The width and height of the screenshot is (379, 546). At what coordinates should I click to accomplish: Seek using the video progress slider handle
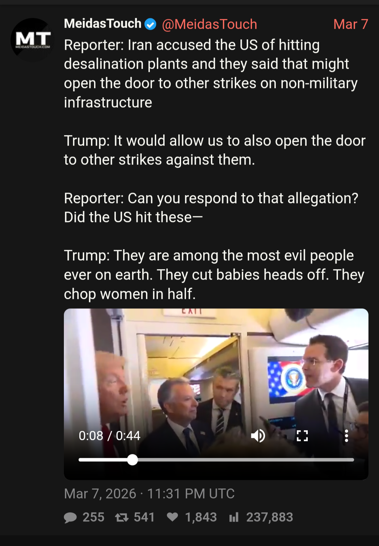pos(132,460)
